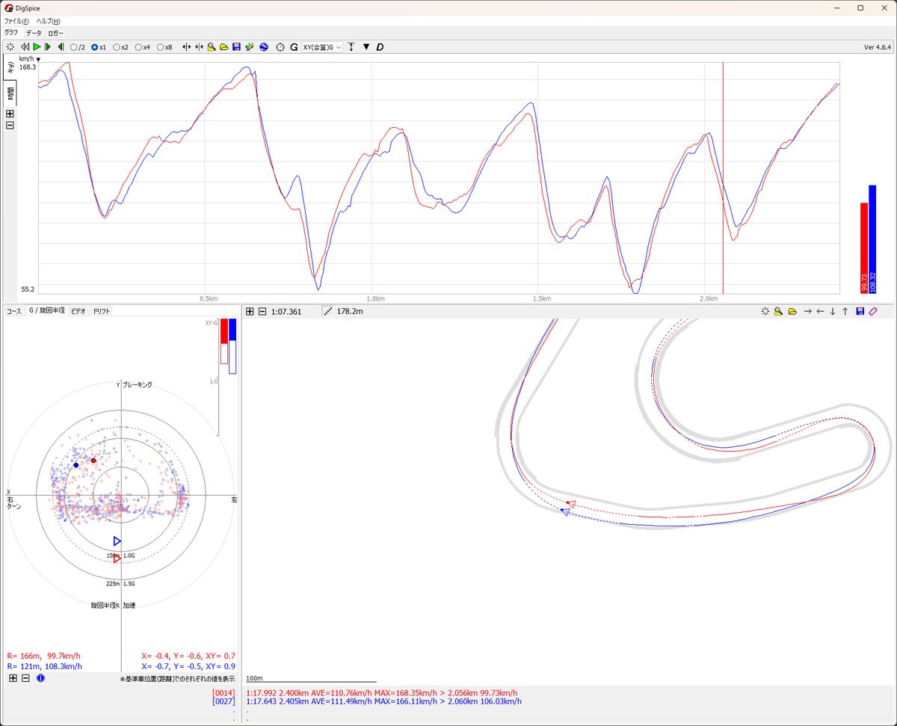This screenshot has width=897, height=726.
Task: Click the stopwatch timer icon
Action: pos(280,47)
